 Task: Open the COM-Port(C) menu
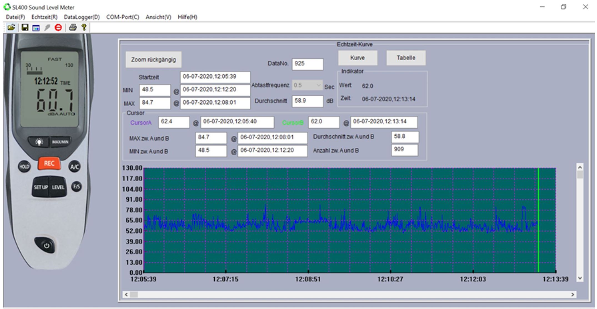pyautogui.click(x=122, y=17)
